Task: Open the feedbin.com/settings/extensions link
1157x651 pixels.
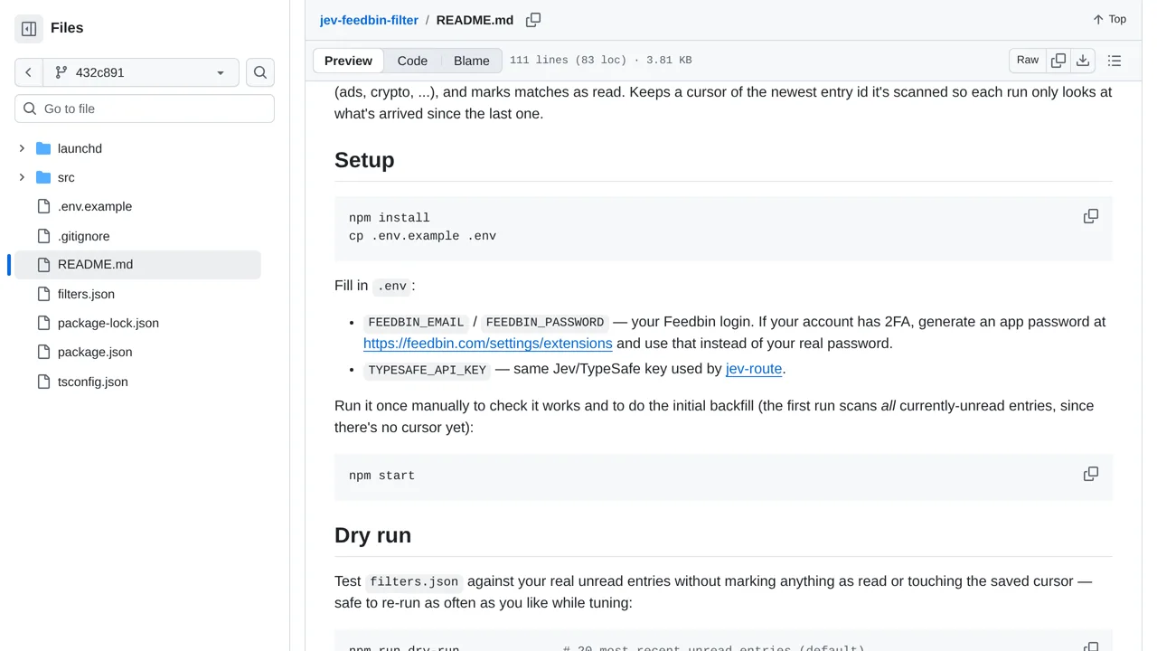Action: [x=488, y=344]
